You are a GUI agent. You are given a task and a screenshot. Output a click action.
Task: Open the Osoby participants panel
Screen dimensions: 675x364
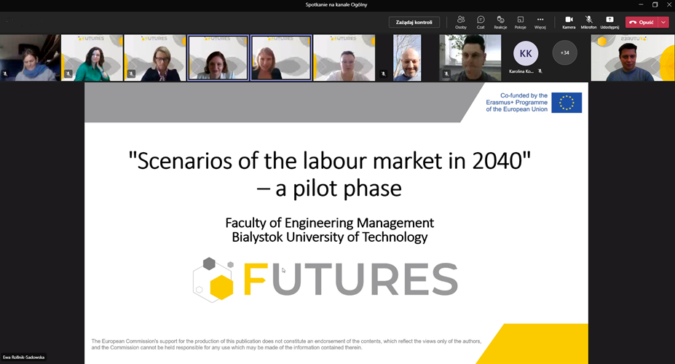[461, 22]
